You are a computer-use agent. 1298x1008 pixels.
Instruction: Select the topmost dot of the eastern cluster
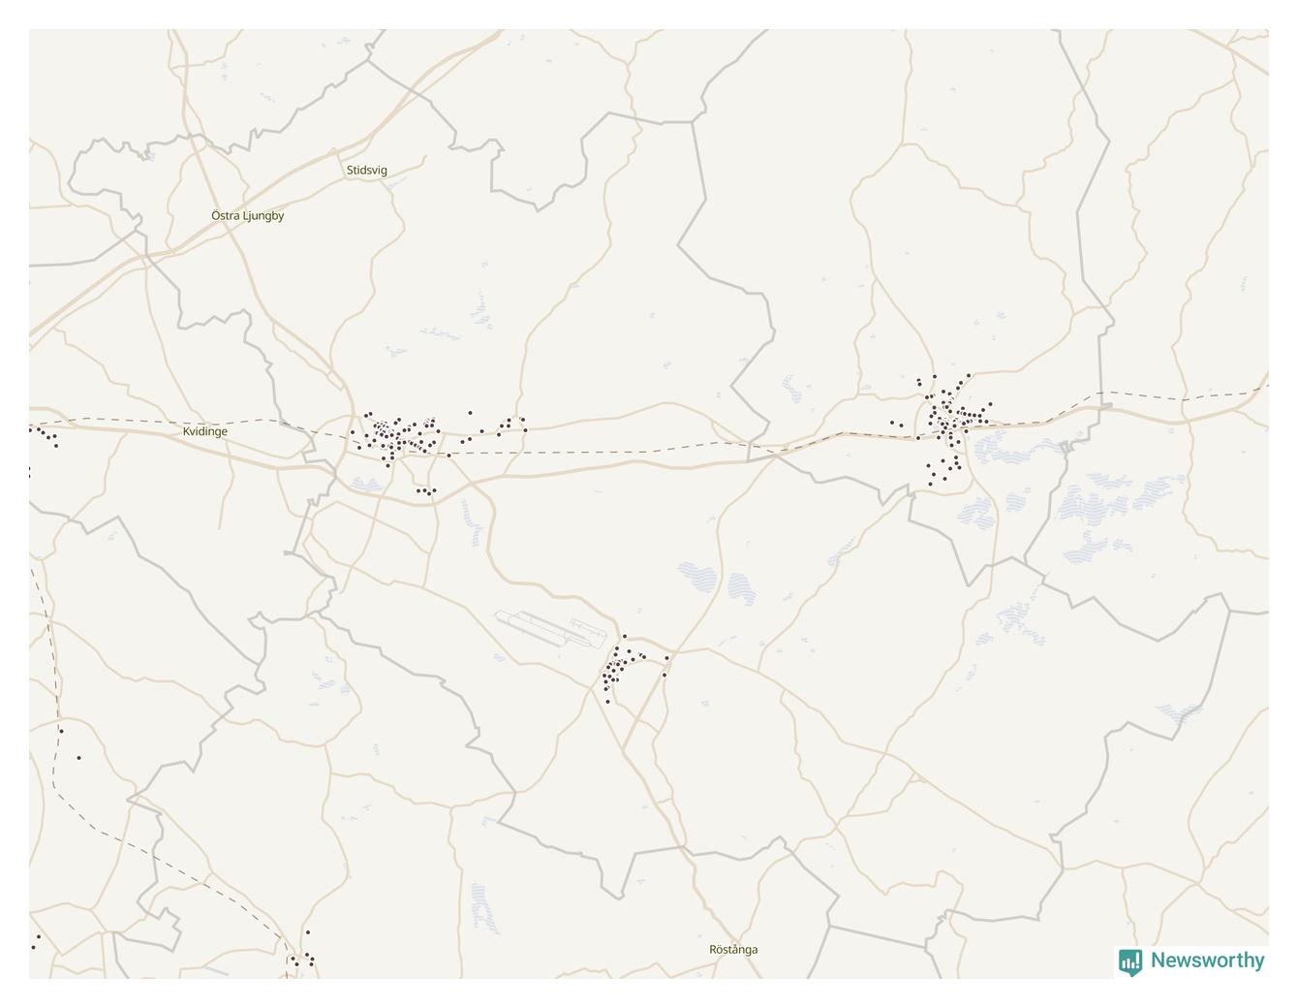click(969, 375)
